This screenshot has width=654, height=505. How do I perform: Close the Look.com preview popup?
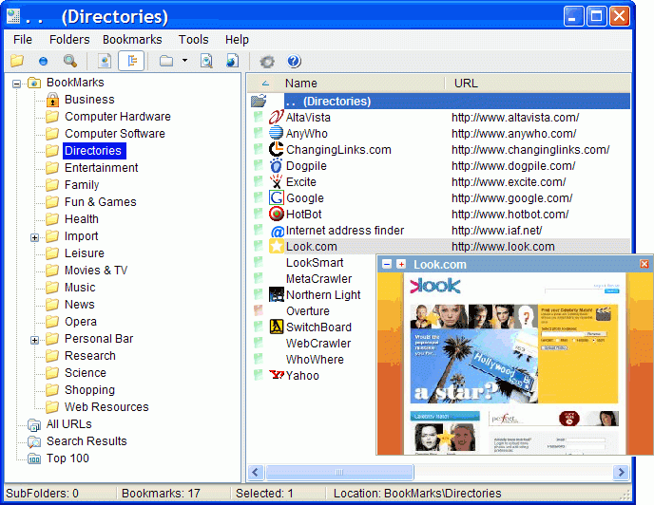click(x=644, y=264)
